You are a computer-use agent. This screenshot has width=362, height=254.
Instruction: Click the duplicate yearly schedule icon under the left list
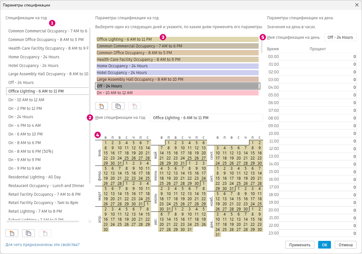click(x=28, y=233)
